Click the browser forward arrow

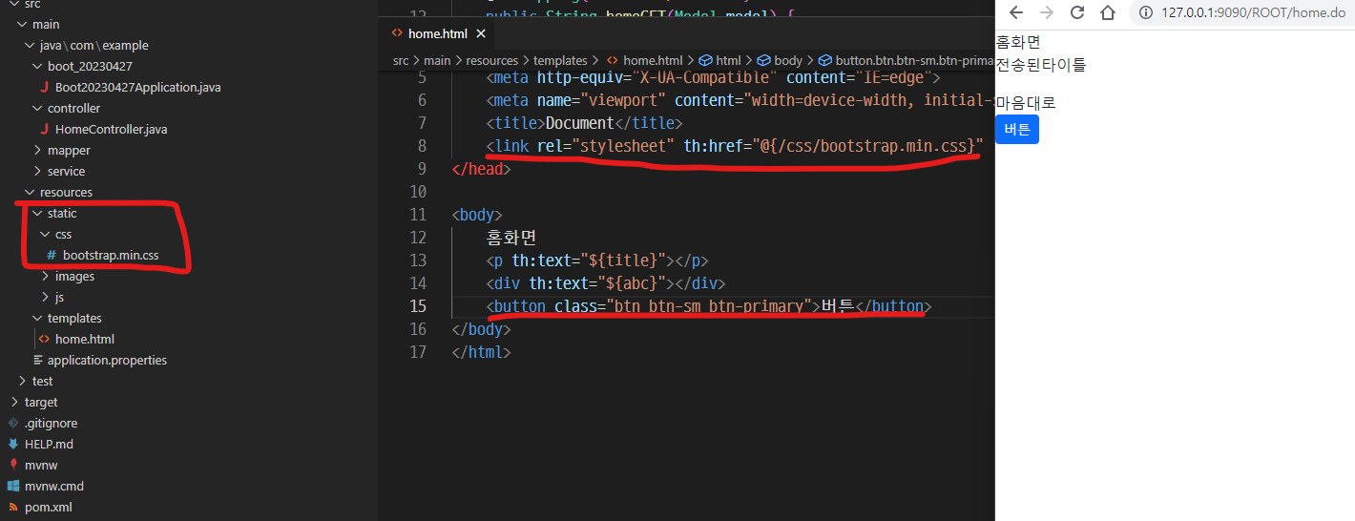pos(1047,12)
